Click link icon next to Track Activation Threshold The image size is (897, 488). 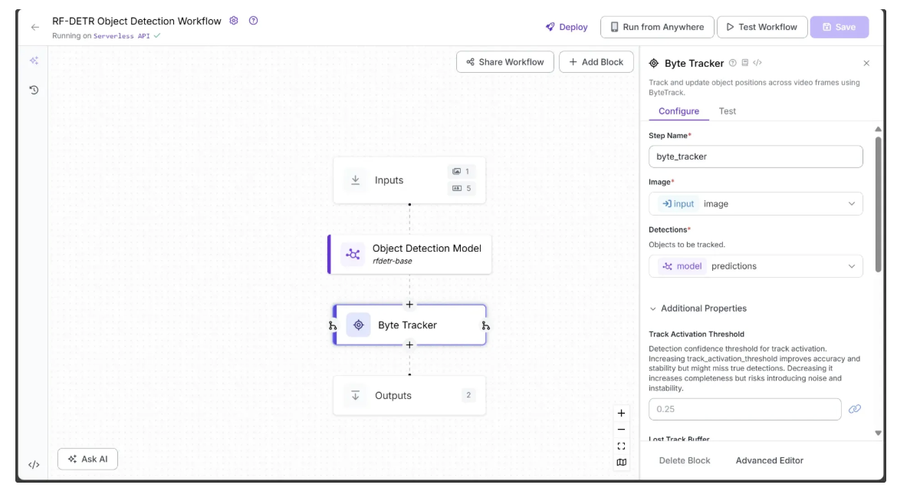point(855,409)
